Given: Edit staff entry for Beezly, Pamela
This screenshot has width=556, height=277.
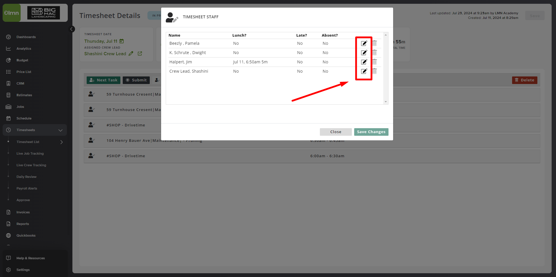Looking at the screenshot, I should (364, 43).
